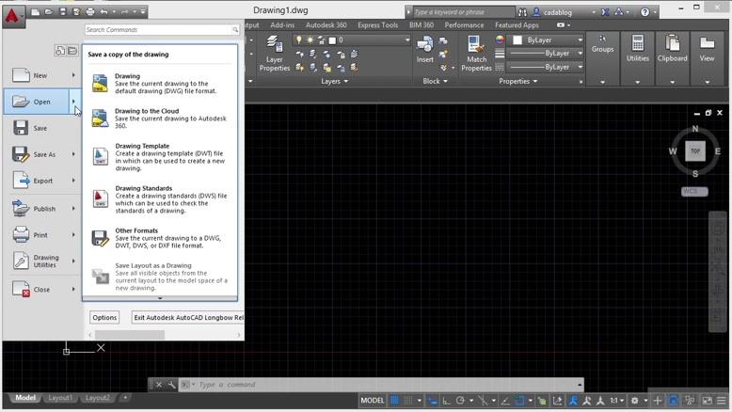
Task: Choose Drawing save as DWG option
Action: click(160, 84)
